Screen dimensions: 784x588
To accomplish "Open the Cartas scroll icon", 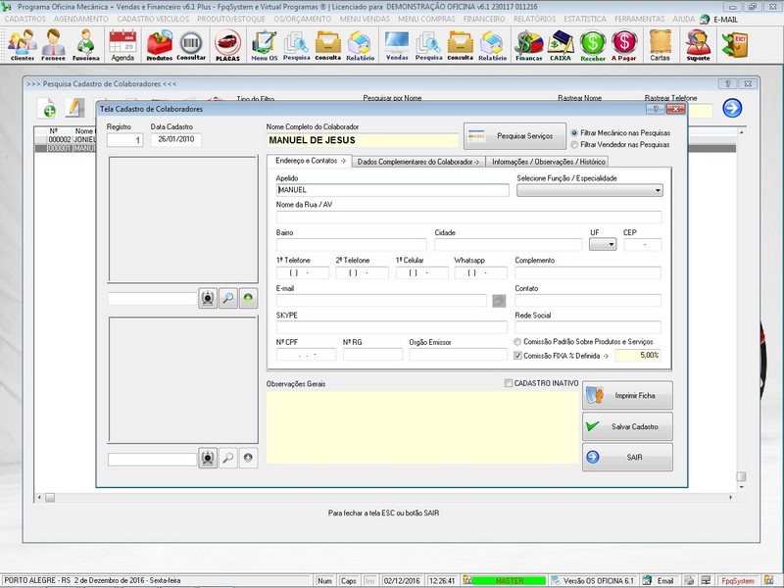I will tap(660, 45).
